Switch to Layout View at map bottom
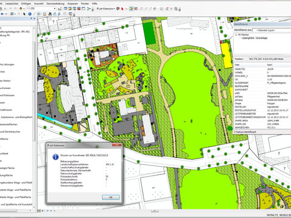Viewport: 291px width, 218px height. [42, 211]
